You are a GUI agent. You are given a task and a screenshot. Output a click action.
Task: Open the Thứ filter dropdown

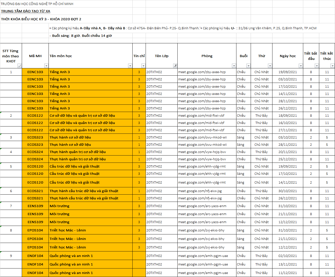(270, 66)
